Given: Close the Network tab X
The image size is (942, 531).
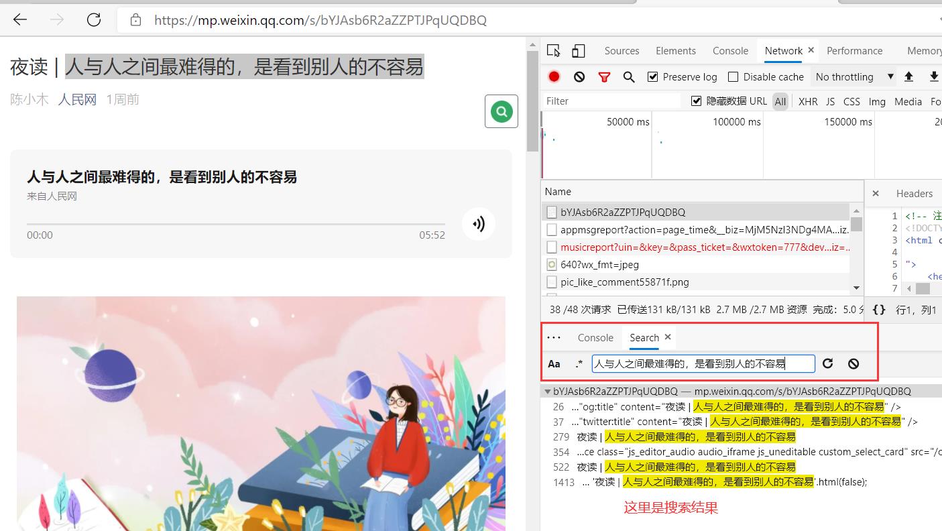Looking at the screenshot, I should [811, 50].
